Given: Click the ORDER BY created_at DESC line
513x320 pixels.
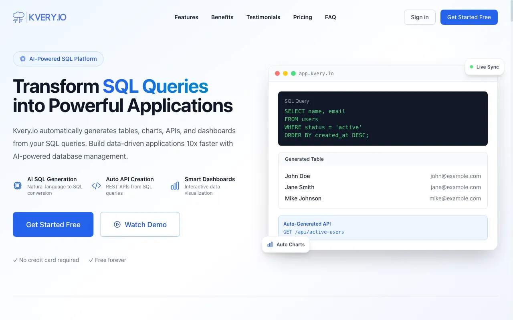Looking at the screenshot, I should pyautogui.click(x=327, y=135).
